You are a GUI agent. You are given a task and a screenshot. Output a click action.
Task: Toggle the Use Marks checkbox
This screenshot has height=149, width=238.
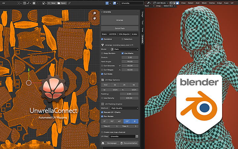[x=123, y=54]
